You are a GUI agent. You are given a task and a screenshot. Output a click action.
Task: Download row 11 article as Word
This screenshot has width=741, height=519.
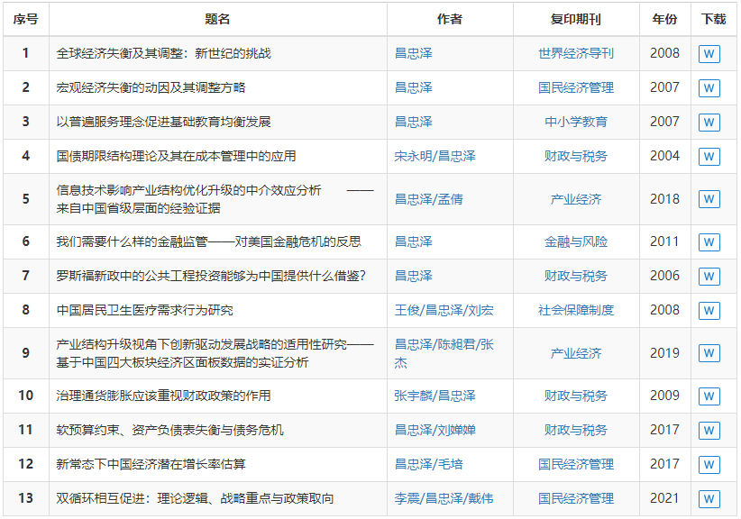709,431
